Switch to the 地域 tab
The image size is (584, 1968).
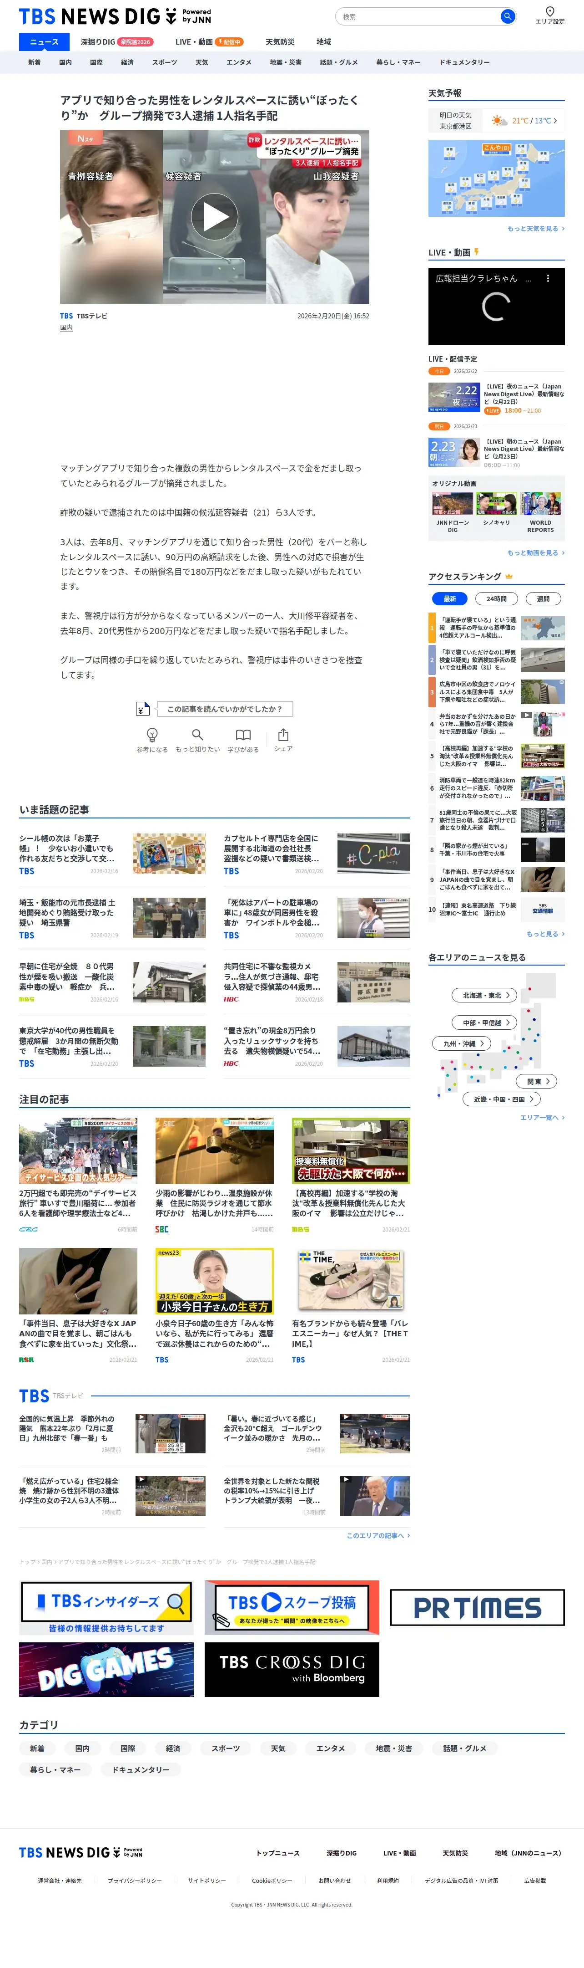(x=324, y=42)
